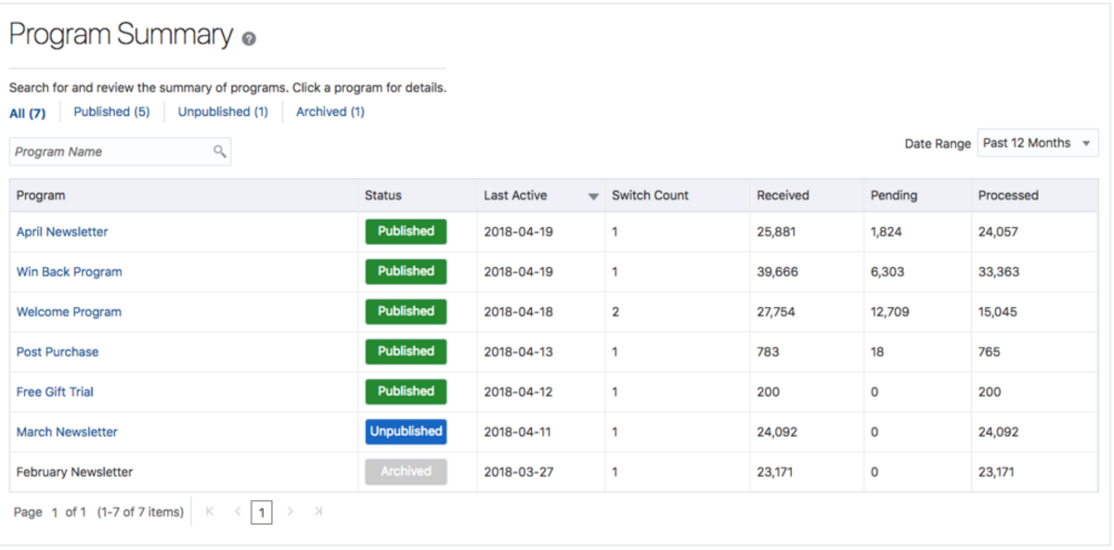Switch to the Published (5) tab
This screenshot has width=1114, height=550.
111,112
